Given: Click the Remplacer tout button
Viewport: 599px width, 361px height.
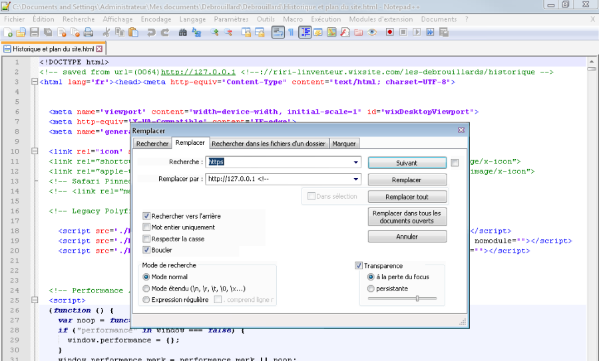Looking at the screenshot, I should [407, 197].
